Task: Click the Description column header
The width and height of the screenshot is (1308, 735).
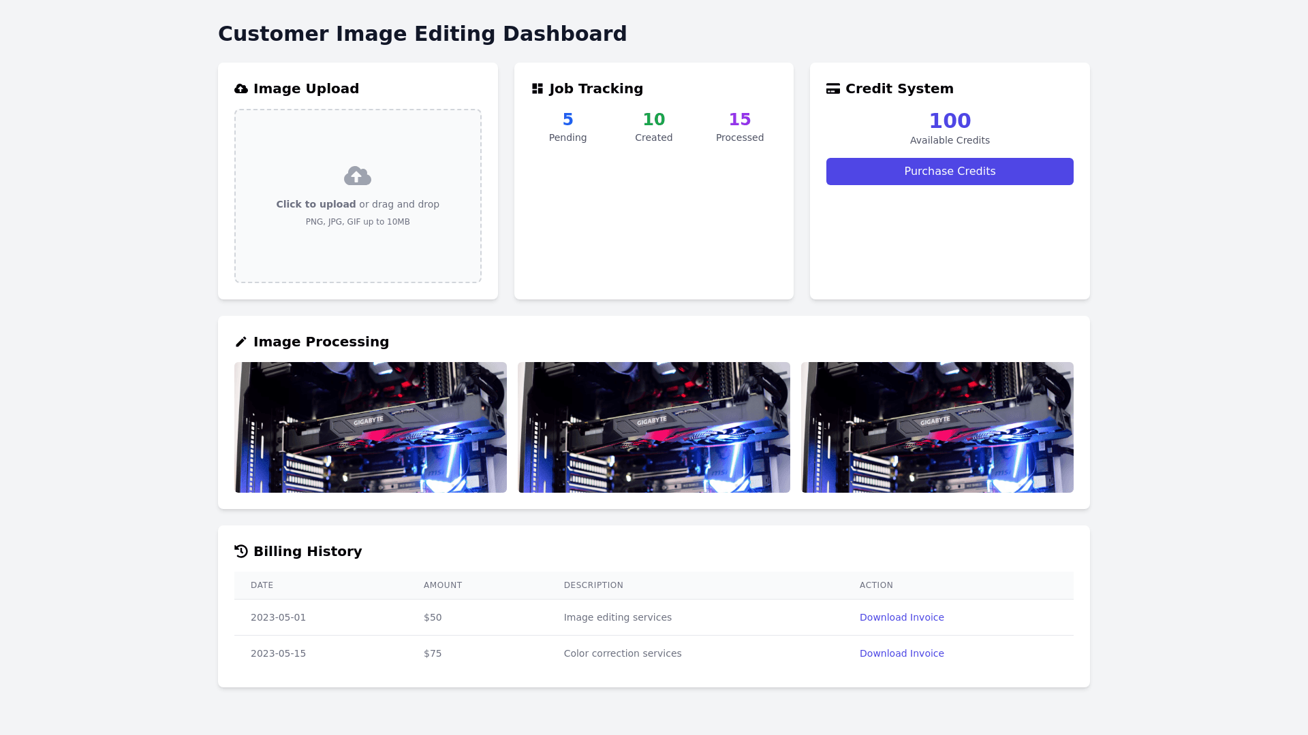Action: [593, 585]
